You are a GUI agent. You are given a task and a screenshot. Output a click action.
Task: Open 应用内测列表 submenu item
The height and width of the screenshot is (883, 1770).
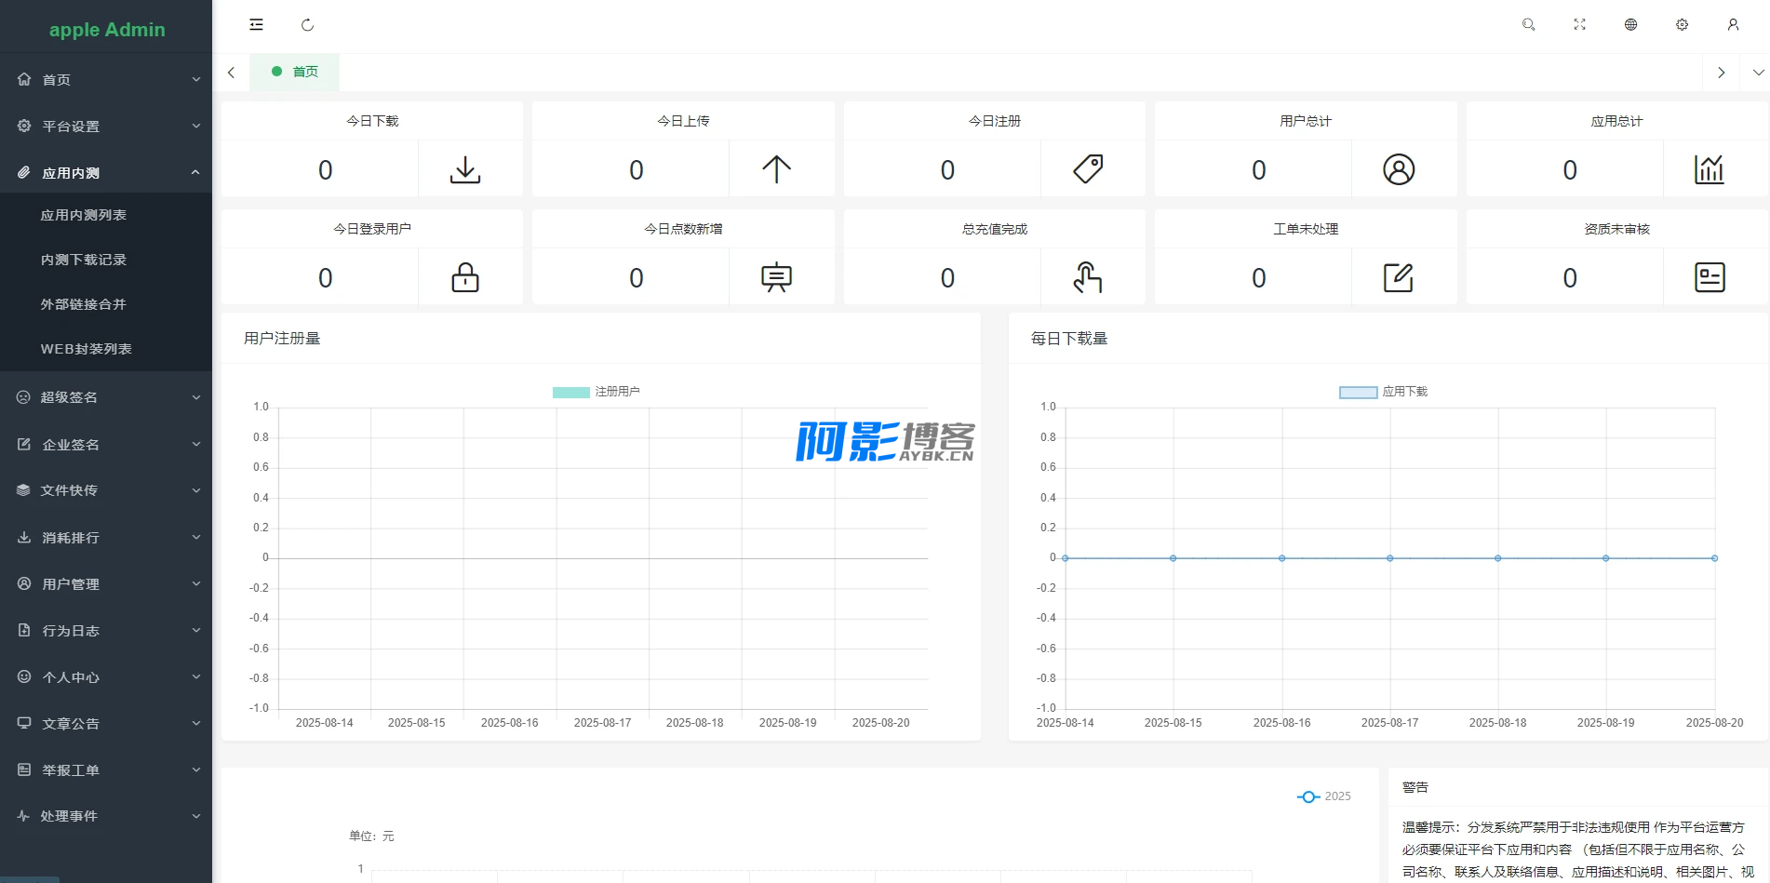[84, 215]
